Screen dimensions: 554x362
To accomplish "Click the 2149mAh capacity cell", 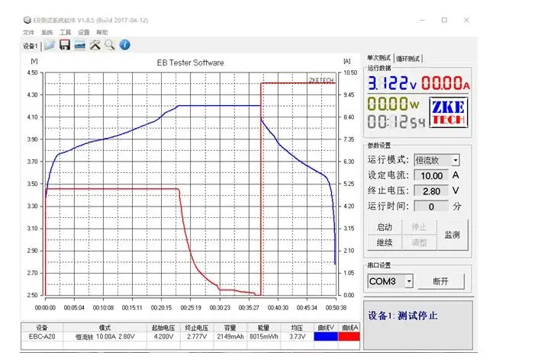I will 230,337.
